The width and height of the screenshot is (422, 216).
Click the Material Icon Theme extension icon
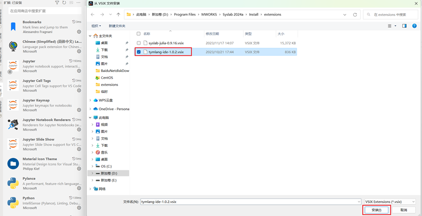[13, 163]
